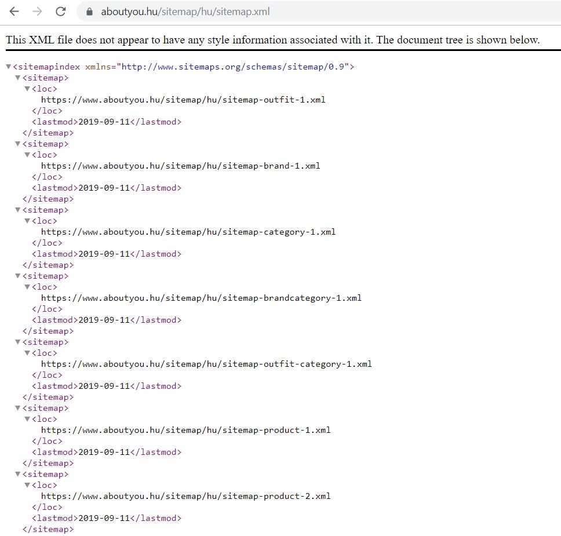Click closing loc tag under sitemap-brand-1.xml
This screenshot has height=536, width=561.
point(47,177)
